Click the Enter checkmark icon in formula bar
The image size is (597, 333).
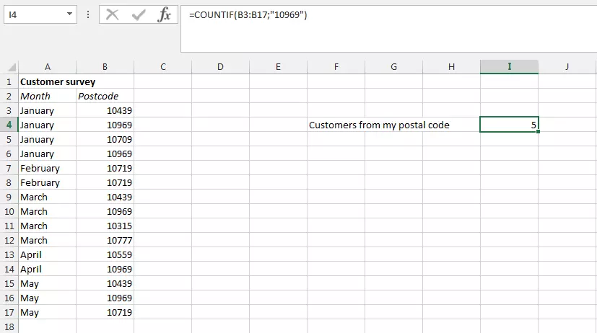coord(138,14)
